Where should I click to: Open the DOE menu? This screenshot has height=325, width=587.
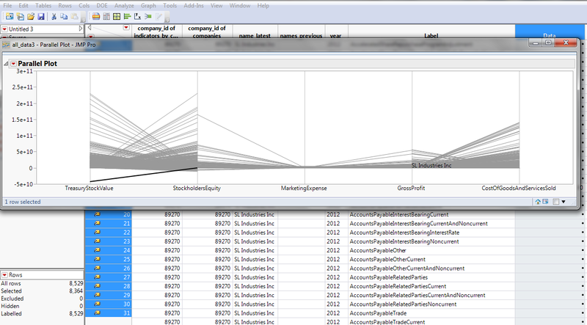(x=102, y=6)
